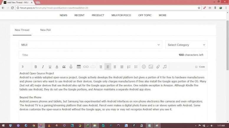Open a new browser tab
229x128 pixels.
point(38,2)
